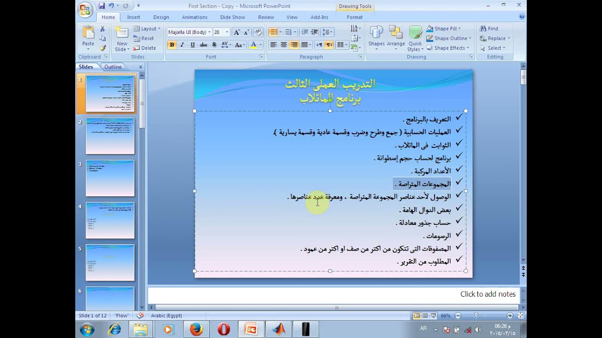Click the Delete slide button

point(144,48)
